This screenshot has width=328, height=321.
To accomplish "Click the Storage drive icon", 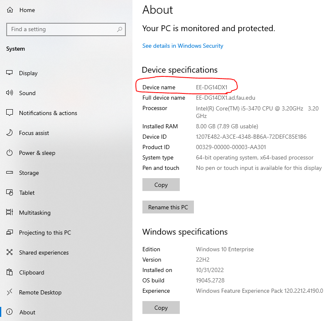I will click(x=10, y=173).
